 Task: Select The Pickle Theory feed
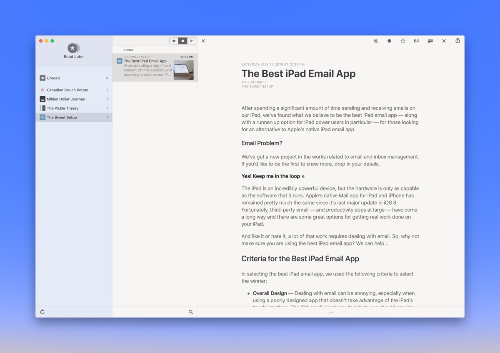point(74,108)
